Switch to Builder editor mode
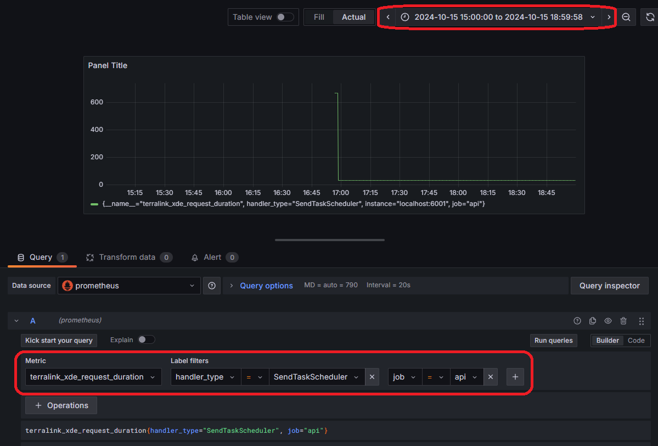Screen dimensions: 658x446 point(607,340)
